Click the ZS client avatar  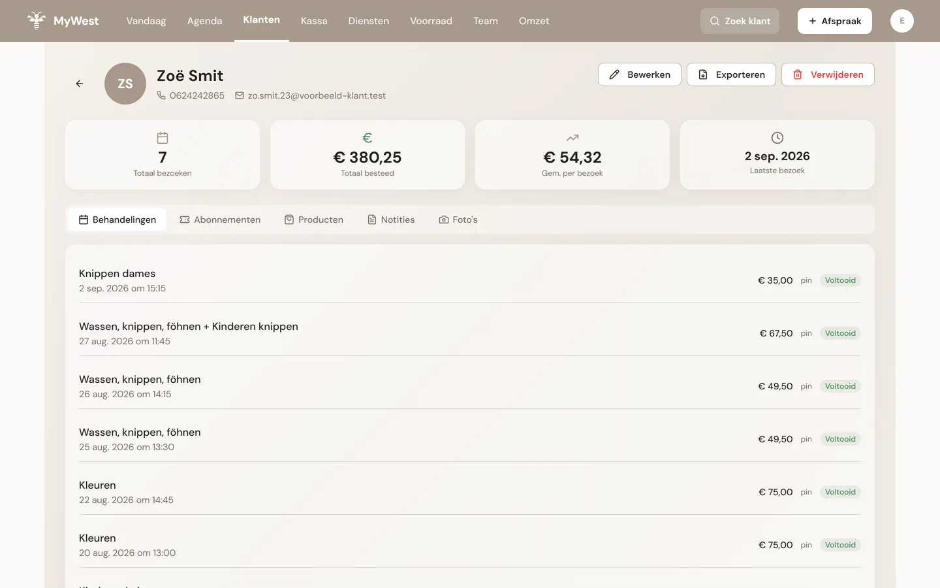coord(125,84)
